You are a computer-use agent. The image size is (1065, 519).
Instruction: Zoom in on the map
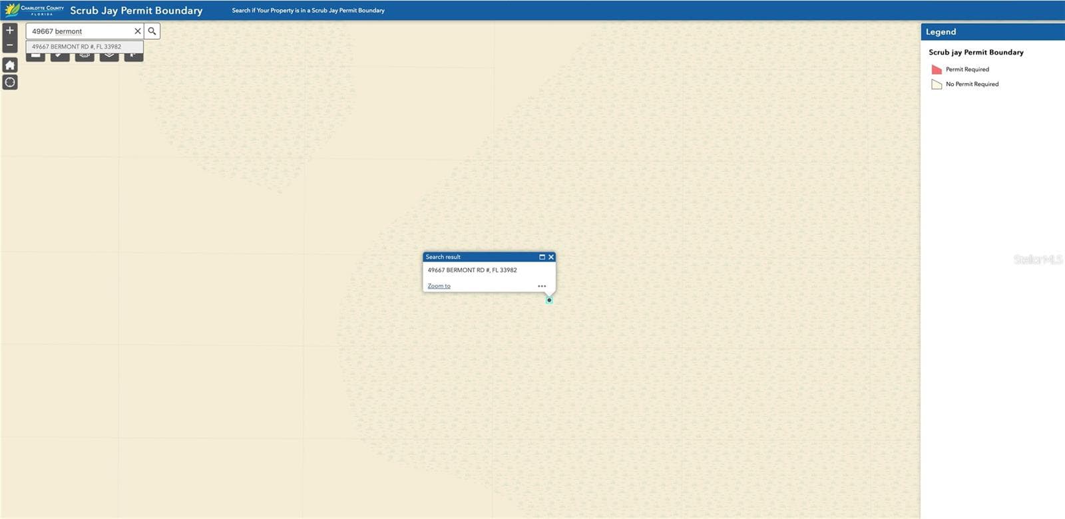click(10, 31)
